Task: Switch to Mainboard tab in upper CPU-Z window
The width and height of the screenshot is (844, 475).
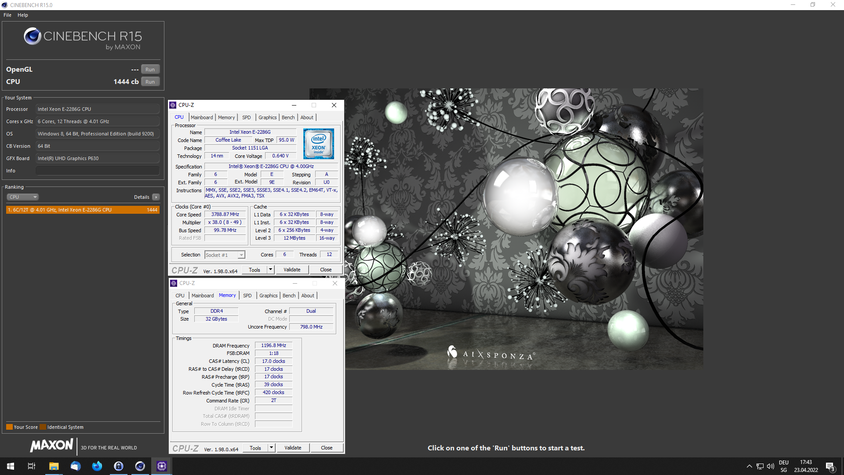Action: click(x=202, y=117)
